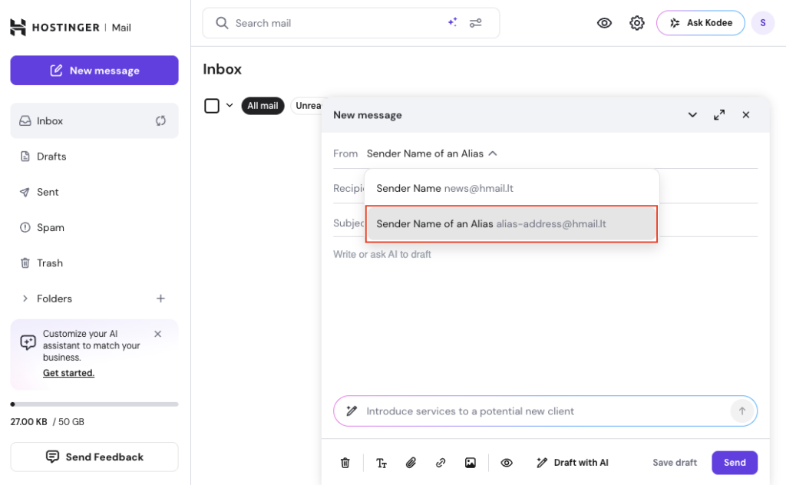Click the AI sparkle icon in search bar
Viewport: 786px width, 485px height.
tap(453, 22)
